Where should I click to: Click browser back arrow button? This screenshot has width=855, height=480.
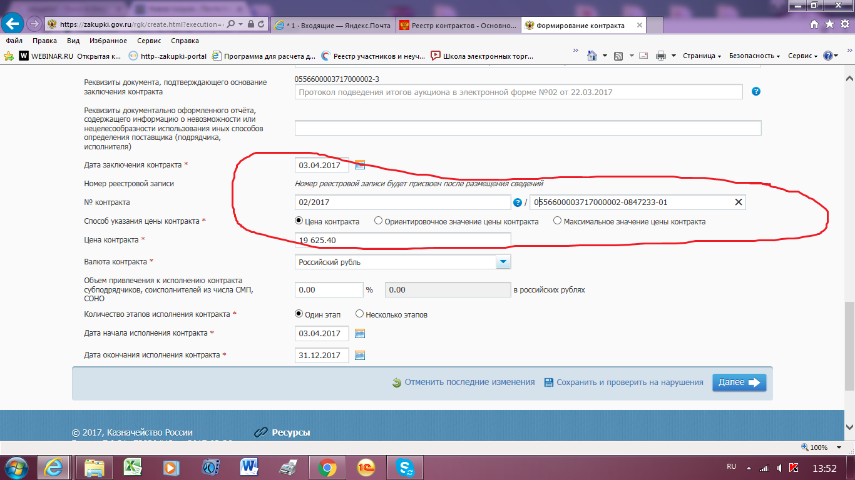(13, 24)
